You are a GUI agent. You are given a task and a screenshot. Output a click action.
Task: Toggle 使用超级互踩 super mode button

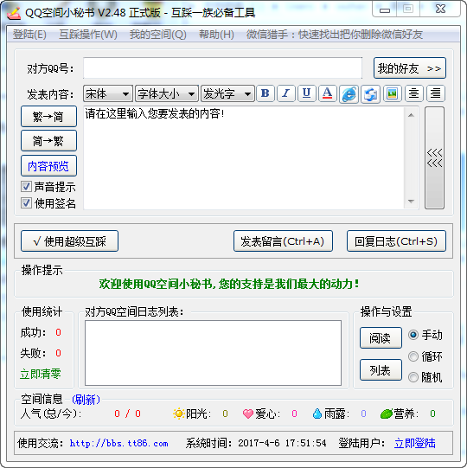69,241
